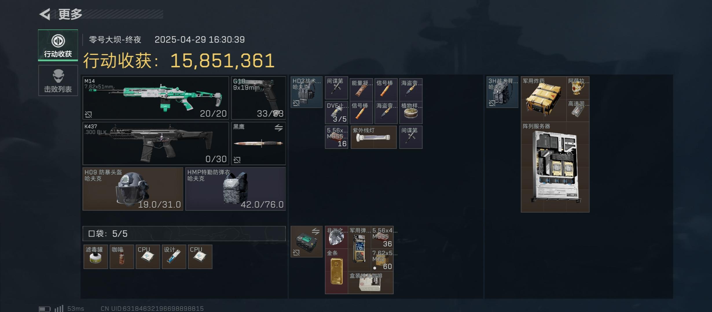
Task: Select the 军用炸药 crate item
Action: coord(544,99)
